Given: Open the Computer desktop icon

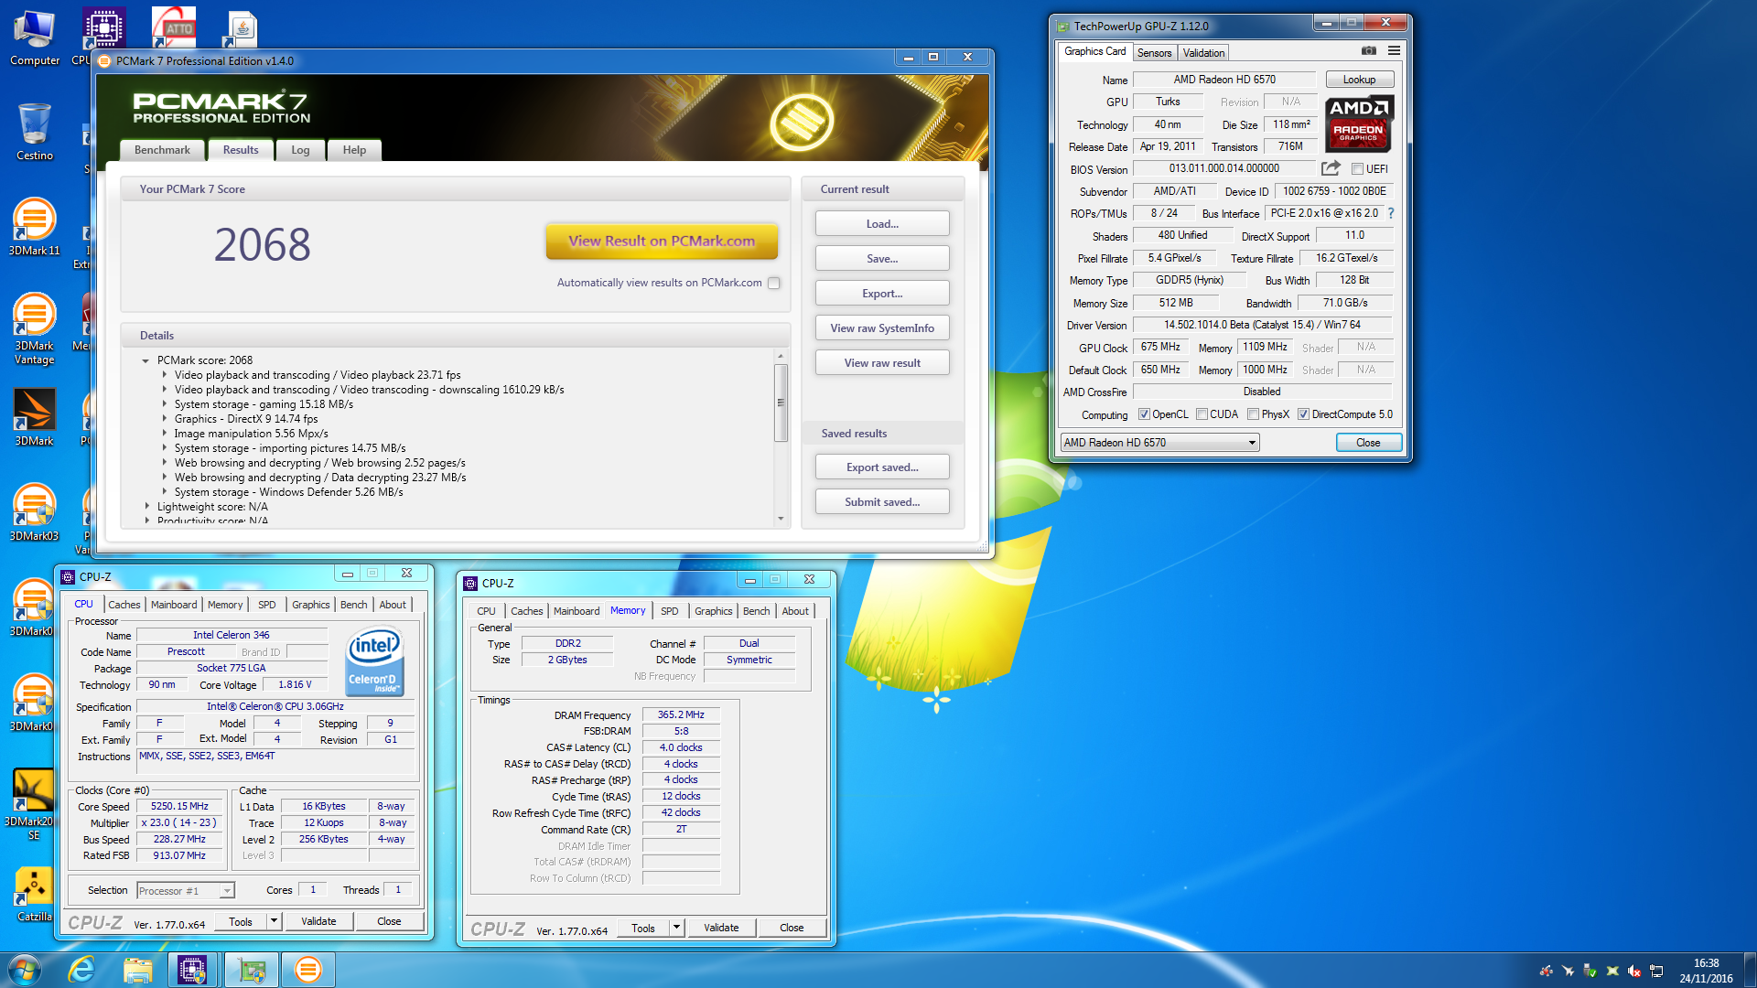Looking at the screenshot, I should coord(35,38).
